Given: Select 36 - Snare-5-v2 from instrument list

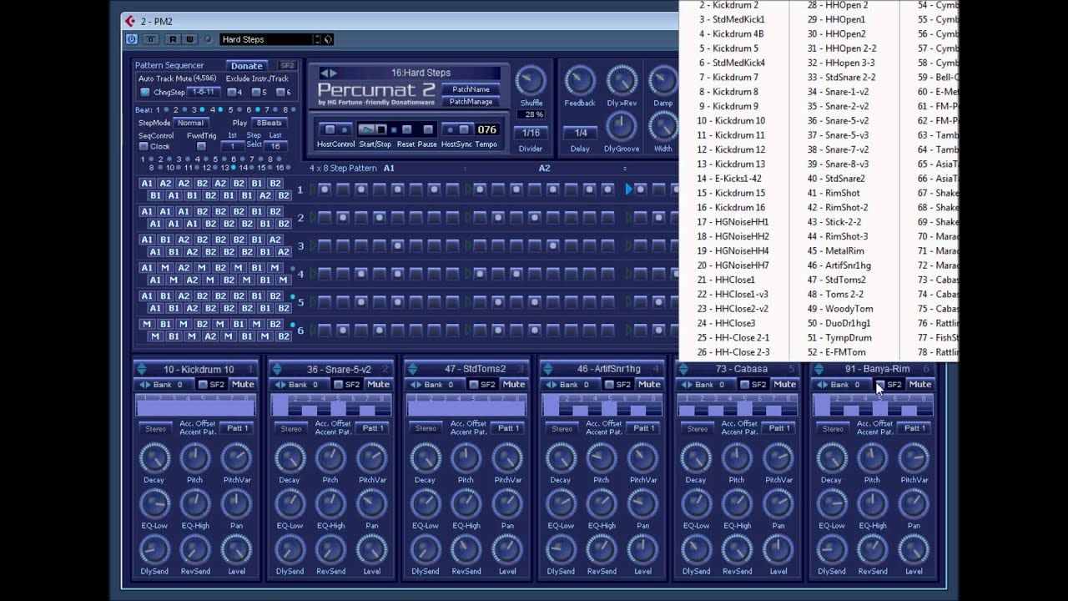Looking at the screenshot, I should pos(838,120).
